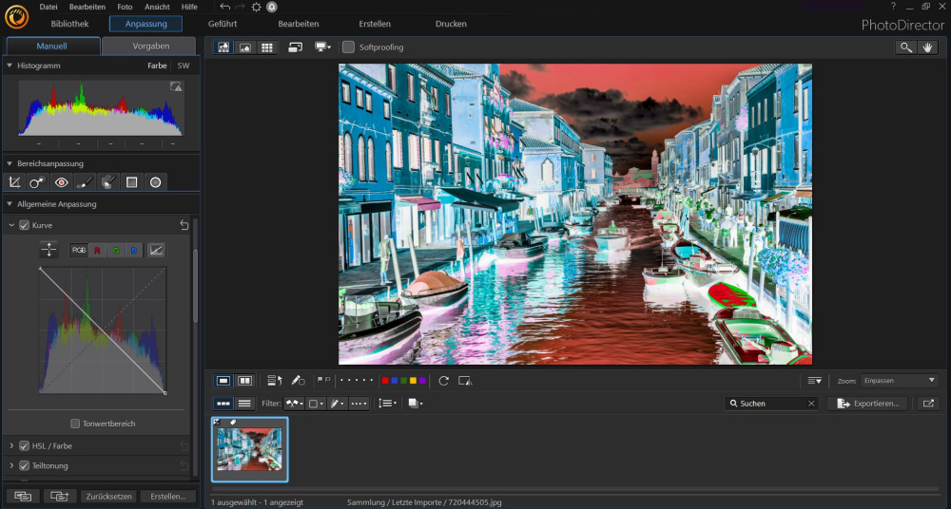Click the pencil eraser icon in viewer toolbar
Image resolution: width=951 pixels, height=509 pixels.
point(298,381)
